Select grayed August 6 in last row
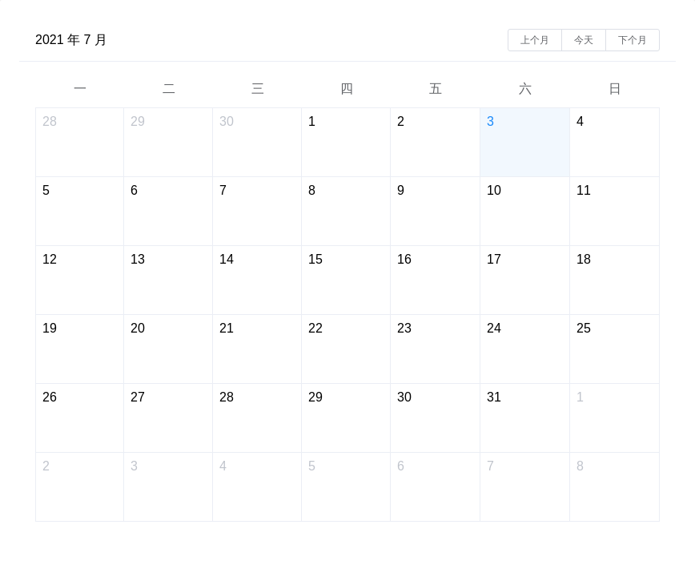 [435, 487]
